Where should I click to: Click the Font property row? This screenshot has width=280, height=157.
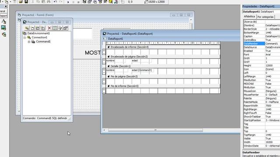click(x=262, y=55)
